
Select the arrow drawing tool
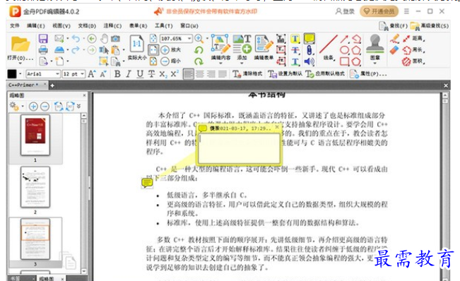[x=344, y=39]
